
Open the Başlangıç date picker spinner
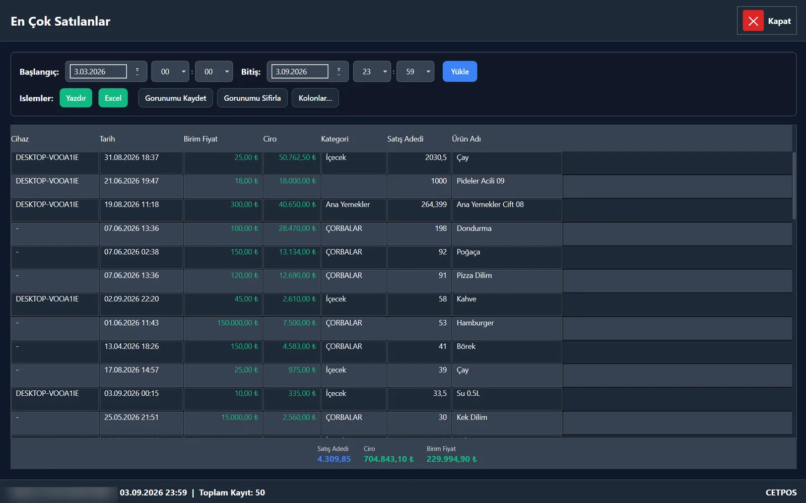click(137, 71)
